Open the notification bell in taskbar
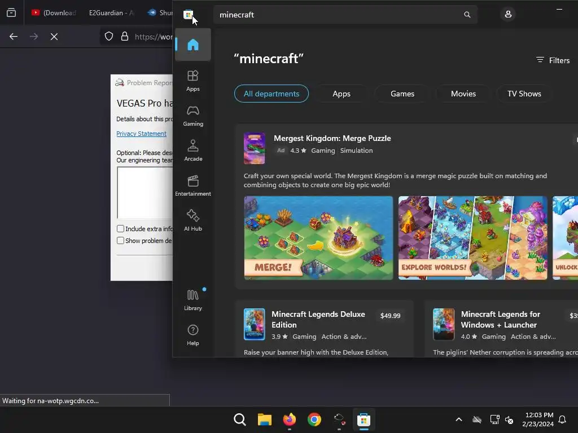This screenshot has height=433, width=578. (x=562, y=419)
